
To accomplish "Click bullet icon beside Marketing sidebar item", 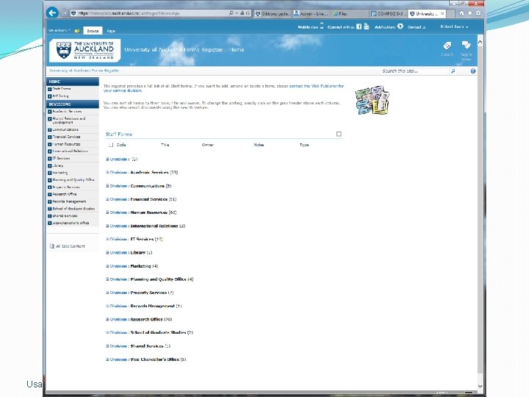I will pyautogui.click(x=50, y=173).
